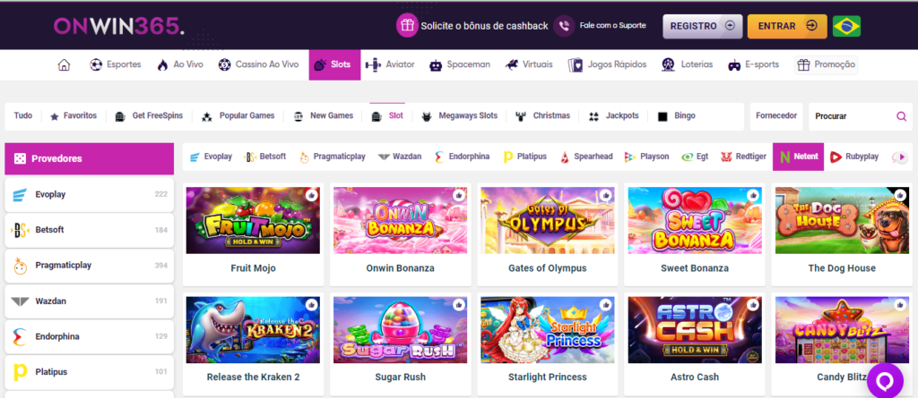This screenshot has height=398, width=918.
Task: Go to home via house icon
Action: tap(64, 65)
